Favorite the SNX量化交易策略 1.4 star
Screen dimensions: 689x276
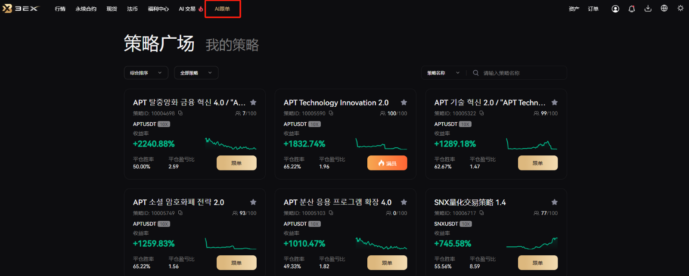click(555, 202)
